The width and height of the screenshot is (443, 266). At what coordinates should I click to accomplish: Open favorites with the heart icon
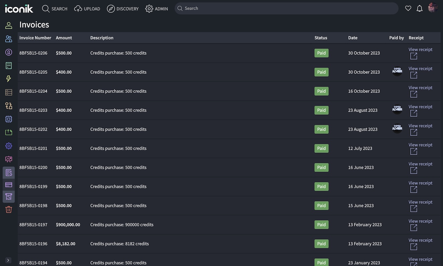(408, 9)
